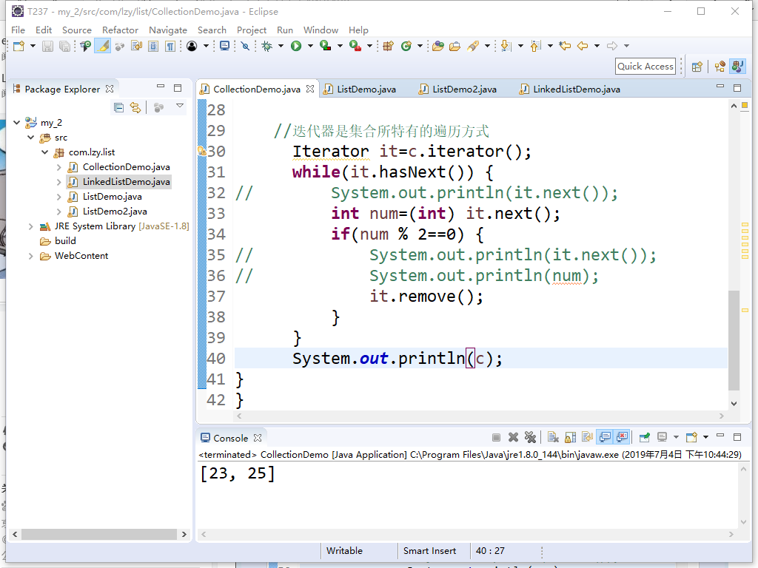Collapse the my_2 project node

pyautogui.click(x=16, y=123)
